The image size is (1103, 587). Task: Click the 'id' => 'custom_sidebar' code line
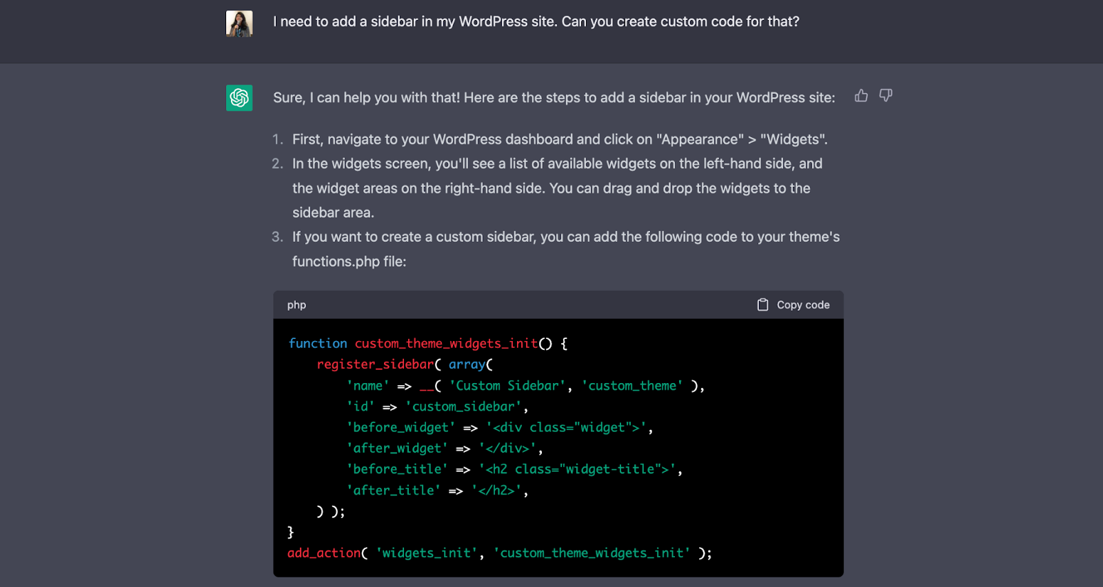click(x=437, y=406)
